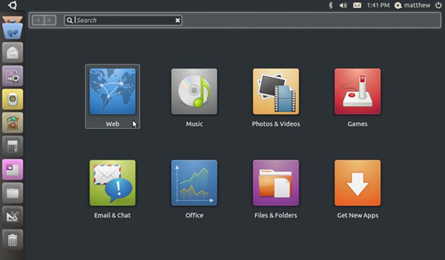Viewport: 445px width, 260px height.
Task: Open the volume indicator
Action: pyautogui.click(x=343, y=5)
